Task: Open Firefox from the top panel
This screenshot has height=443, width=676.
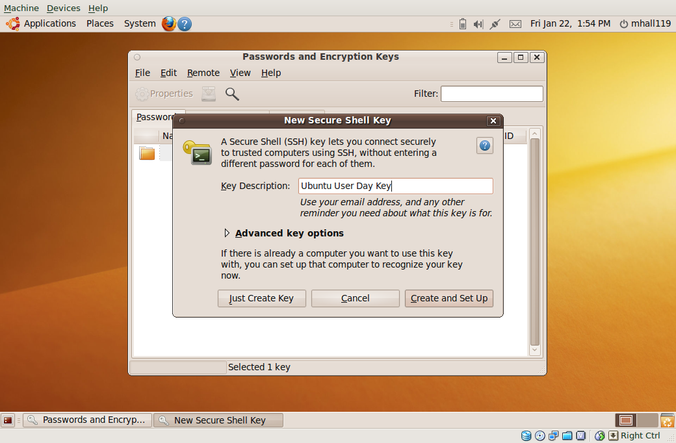Action: 169,23
